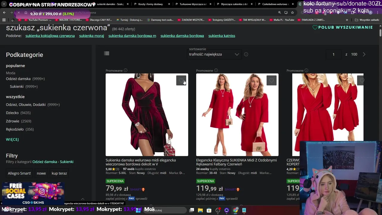382x215 pixels.
Task: Open Sukienka damska welurowa midi product title
Action: [x=141, y=162]
